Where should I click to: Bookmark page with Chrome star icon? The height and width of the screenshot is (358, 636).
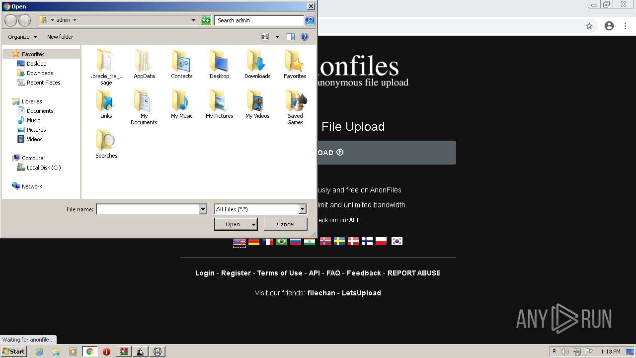[589, 26]
